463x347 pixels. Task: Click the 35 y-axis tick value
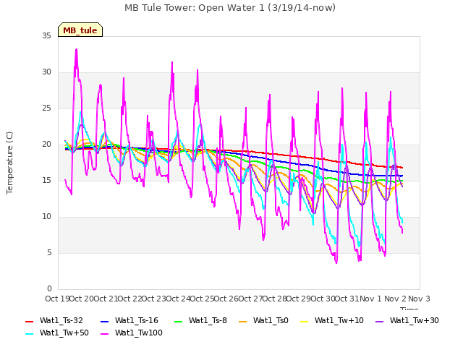pos(46,35)
